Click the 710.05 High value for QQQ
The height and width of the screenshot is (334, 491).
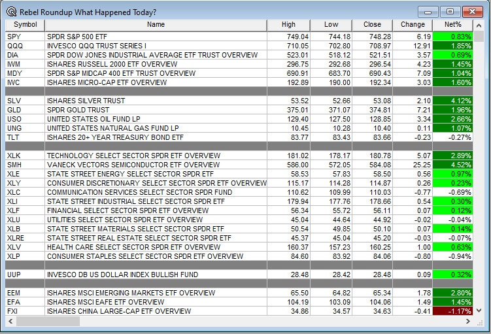[297, 46]
